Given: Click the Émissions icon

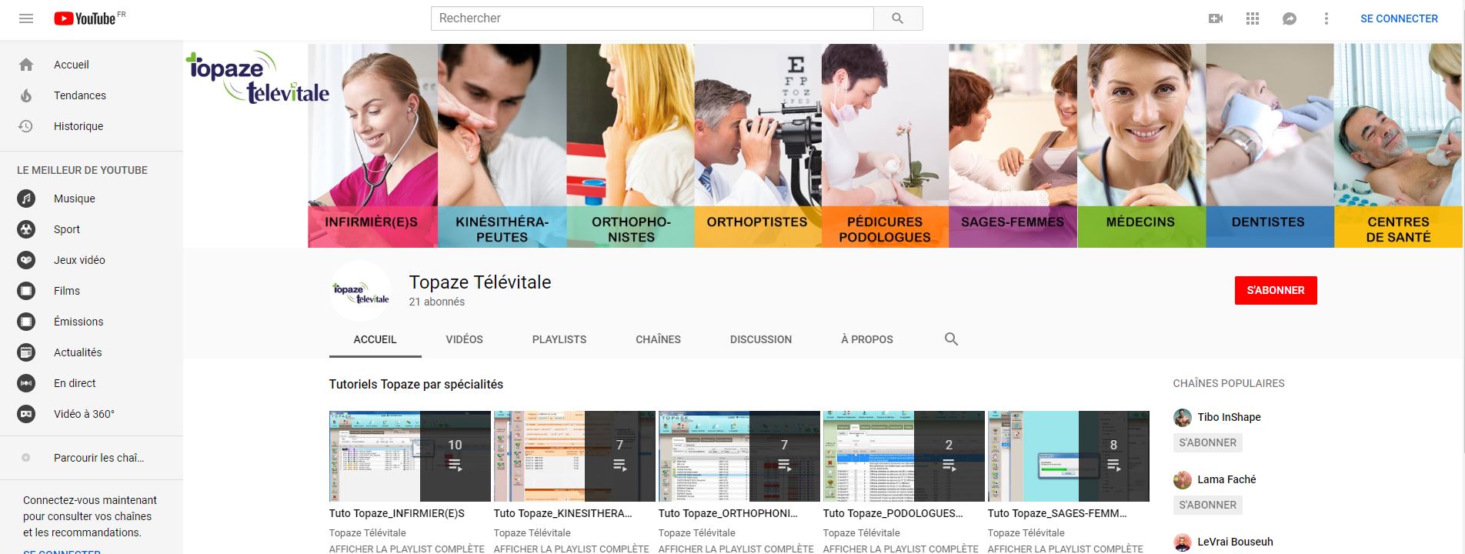Looking at the screenshot, I should click(26, 322).
